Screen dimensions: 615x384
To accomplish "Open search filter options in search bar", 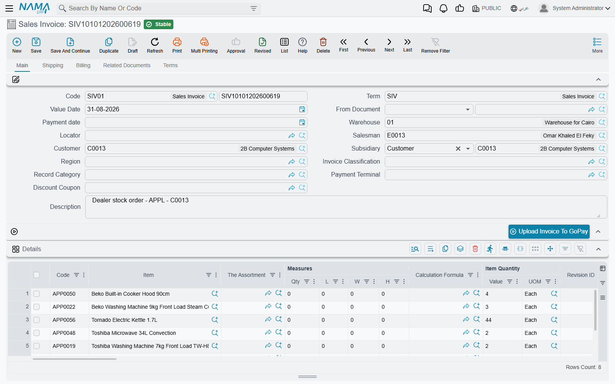I will [x=254, y=8].
